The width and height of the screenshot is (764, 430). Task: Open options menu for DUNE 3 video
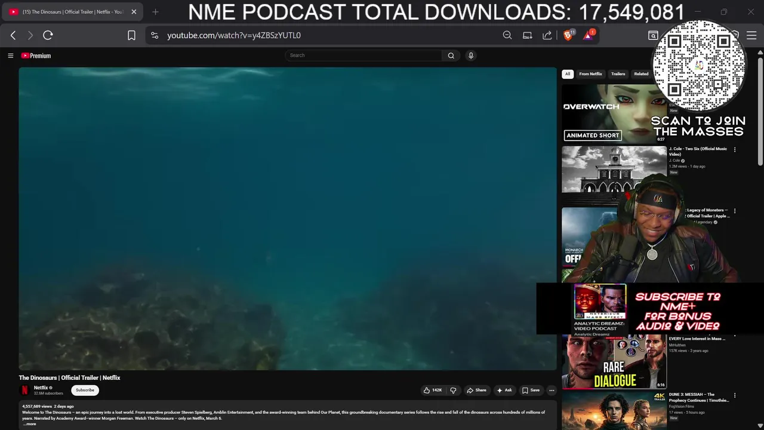coord(735,395)
